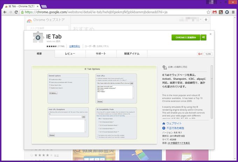Image resolution: width=238 pixels, height=162 pixels.
Task: Open a new browser tab
Action: pos(44,6)
